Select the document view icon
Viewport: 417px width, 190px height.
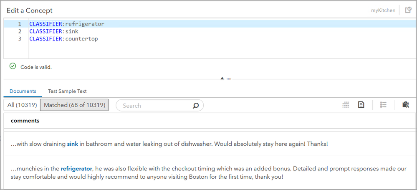pyautogui.click(x=361, y=105)
